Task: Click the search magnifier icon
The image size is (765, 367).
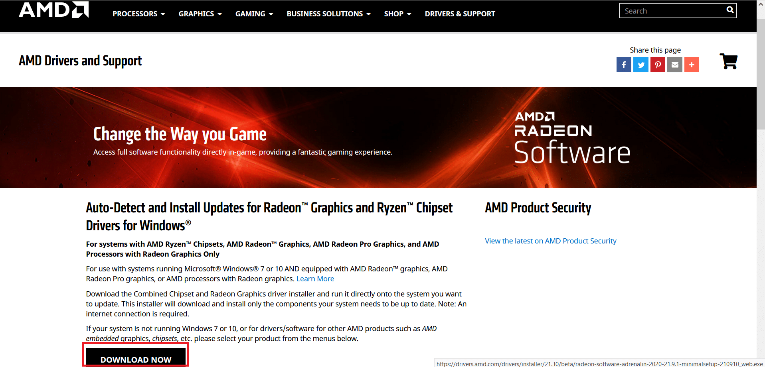Action: tap(730, 10)
